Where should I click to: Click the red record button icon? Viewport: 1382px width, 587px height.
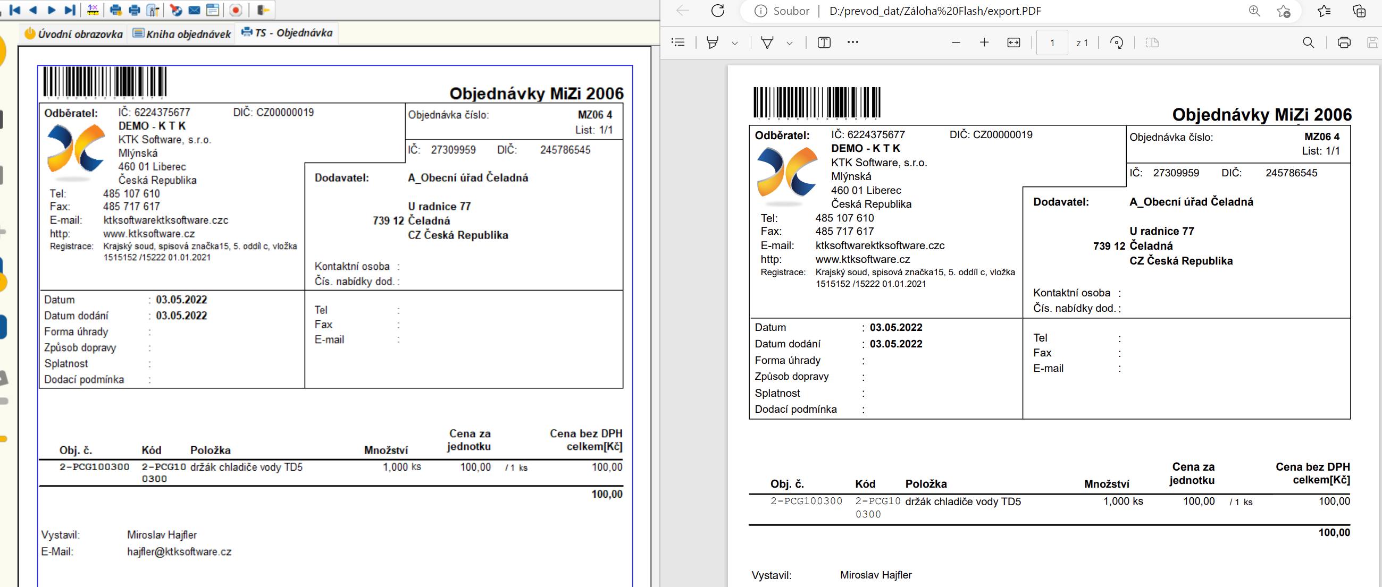click(x=236, y=10)
